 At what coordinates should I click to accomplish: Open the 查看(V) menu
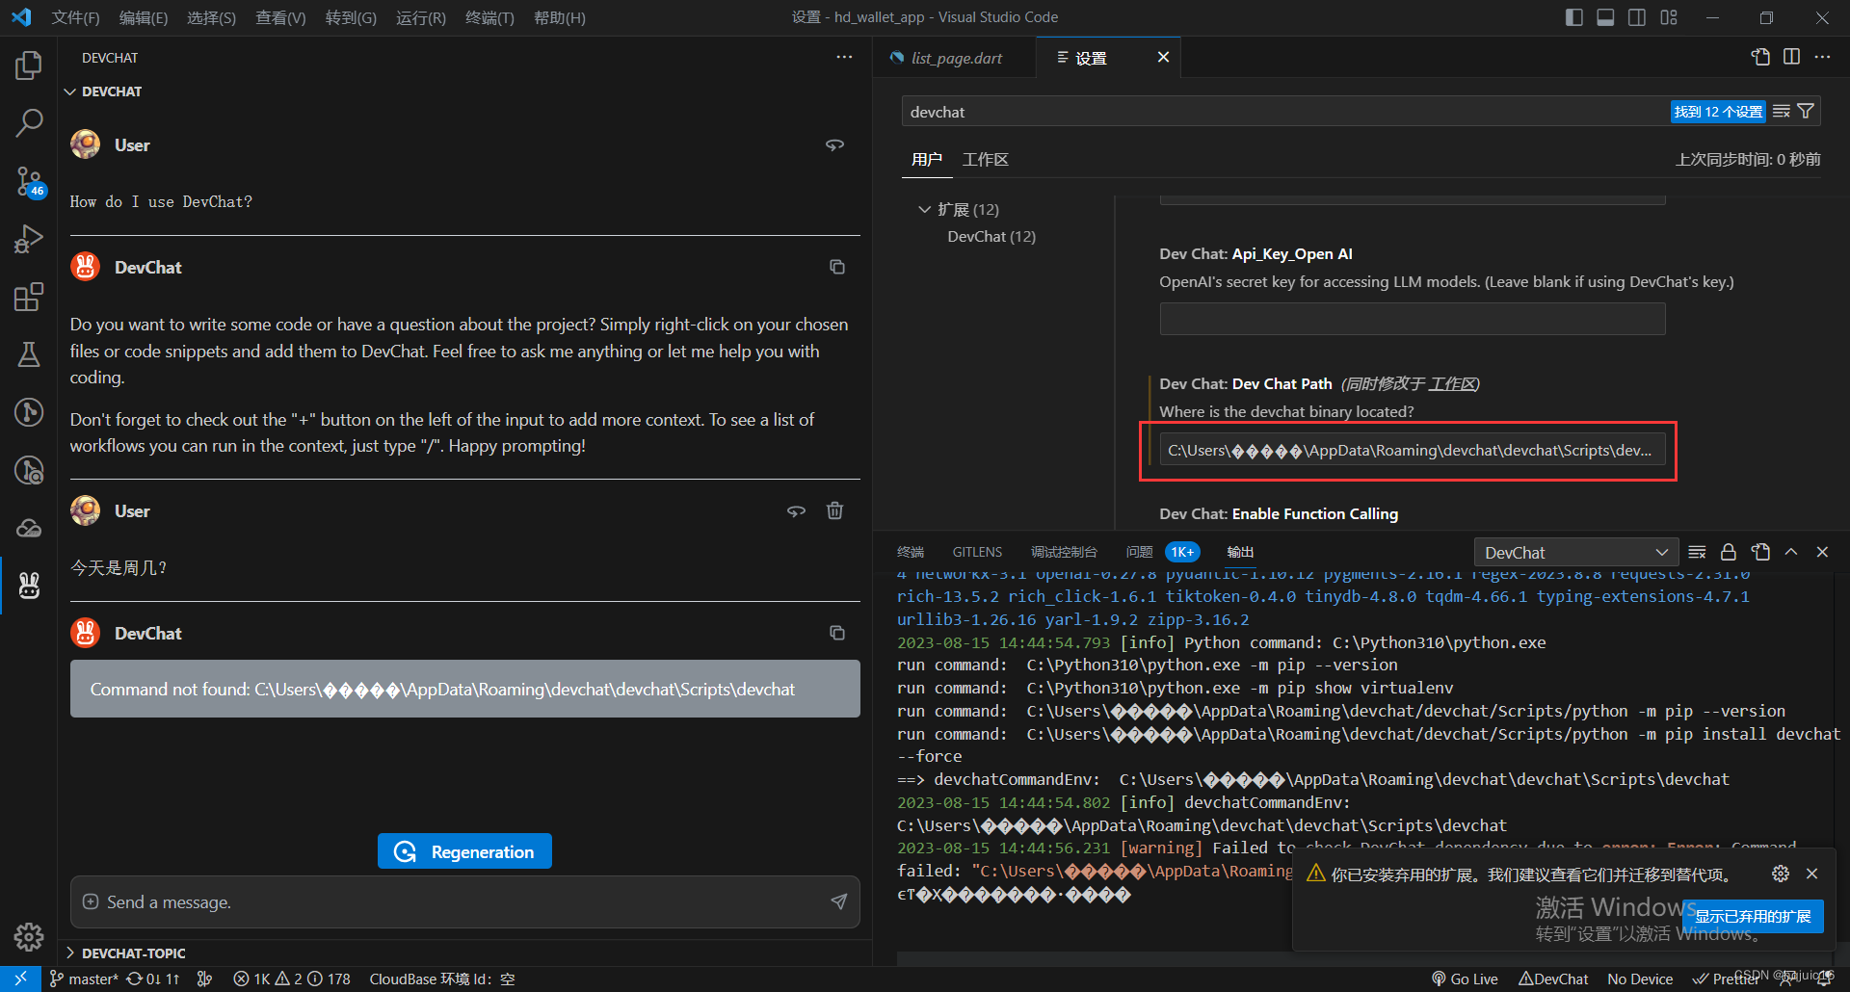tap(280, 17)
